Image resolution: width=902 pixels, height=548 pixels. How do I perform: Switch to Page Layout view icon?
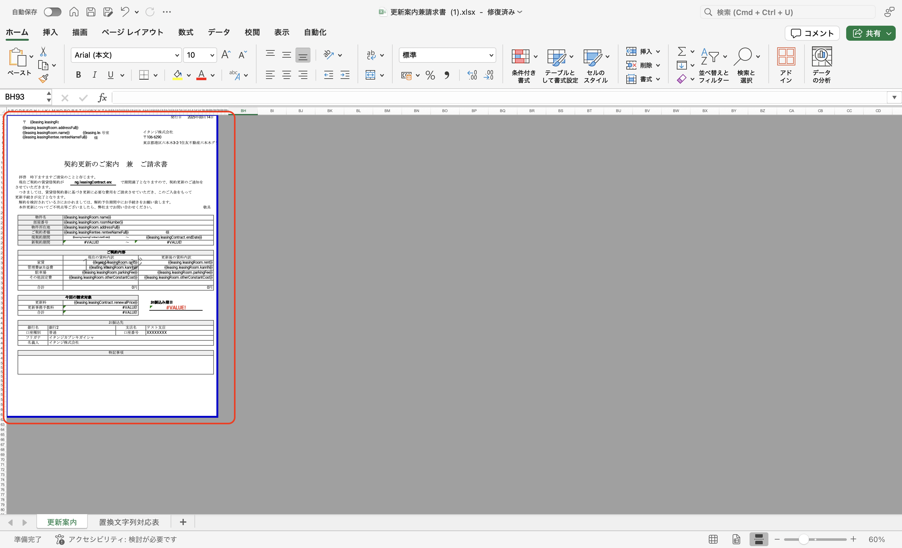coord(736,539)
